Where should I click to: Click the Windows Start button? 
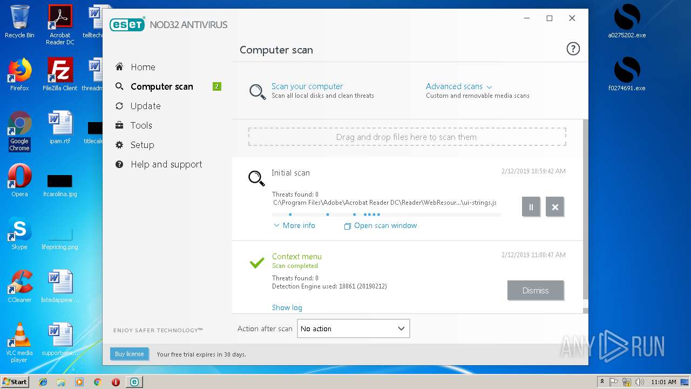pos(15,381)
